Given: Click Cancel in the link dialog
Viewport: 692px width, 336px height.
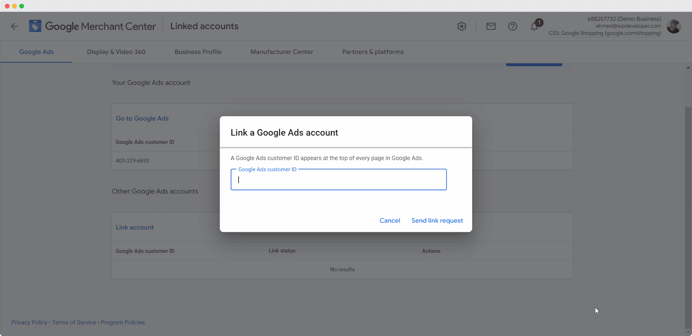Looking at the screenshot, I should point(390,220).
